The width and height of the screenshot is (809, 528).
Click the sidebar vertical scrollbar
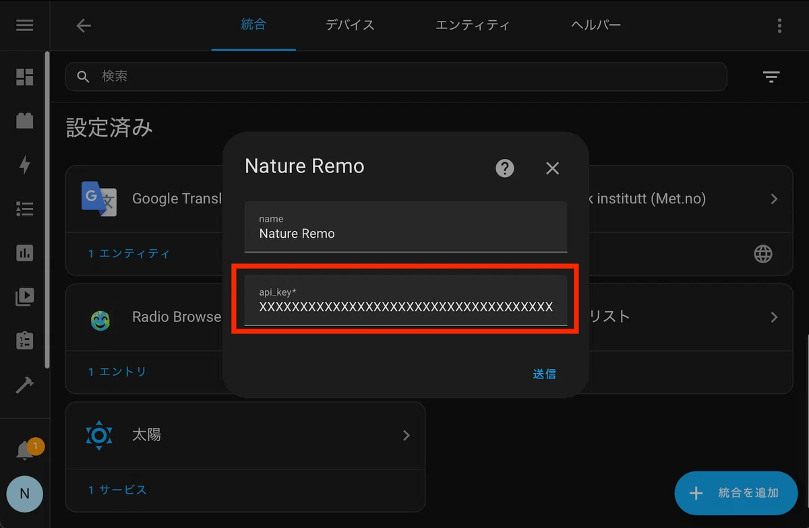pos(47,209)
